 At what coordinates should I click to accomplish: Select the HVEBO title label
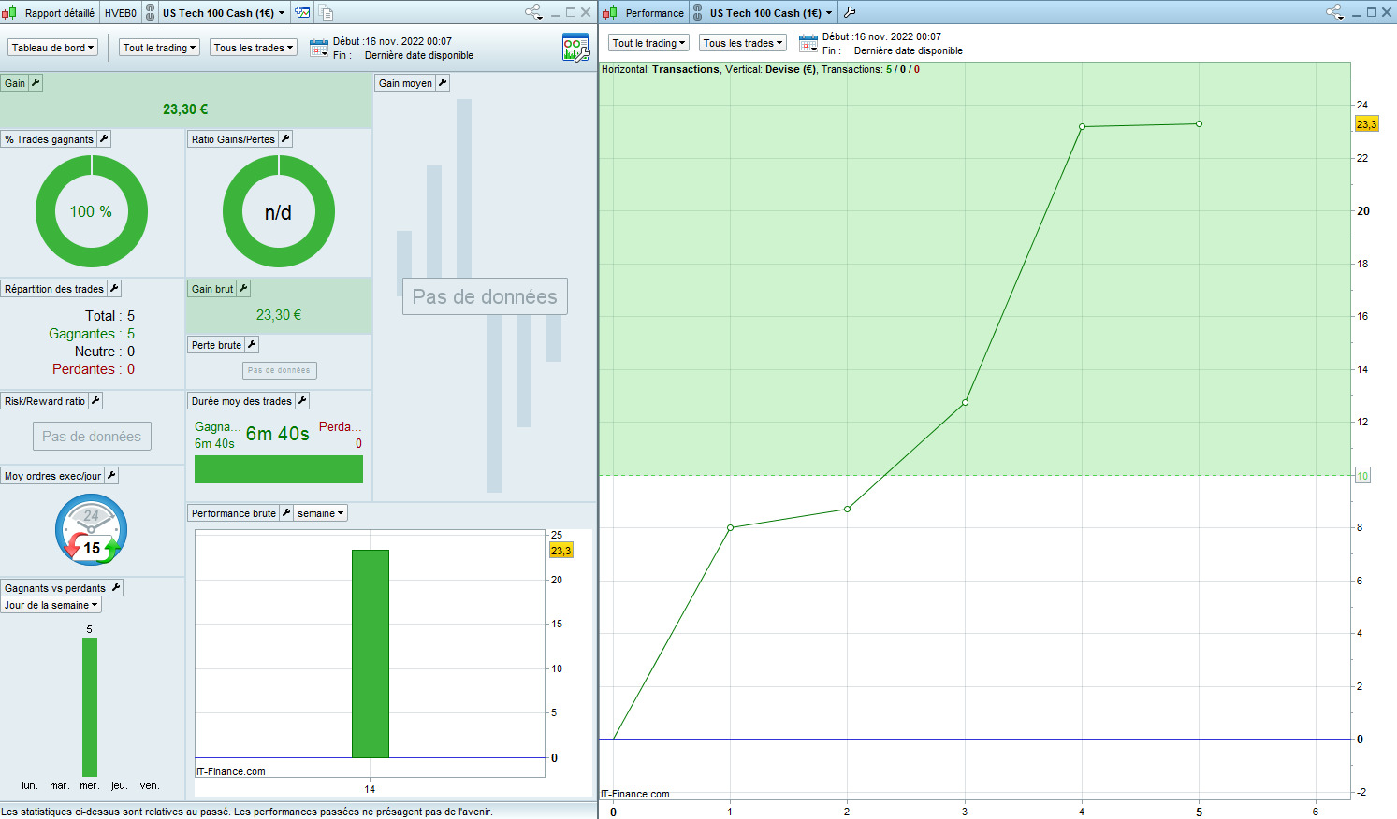coord(121,13)
